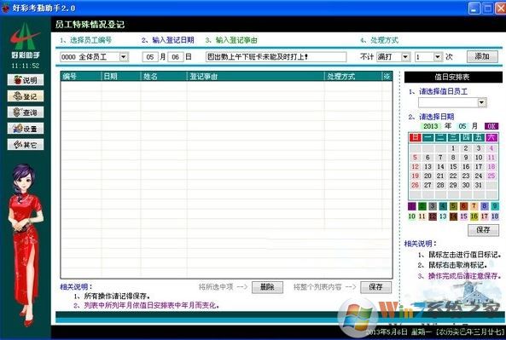The image size is (506, 340).
Task: Expand the count dropdown showing 1
Action: 438,57
